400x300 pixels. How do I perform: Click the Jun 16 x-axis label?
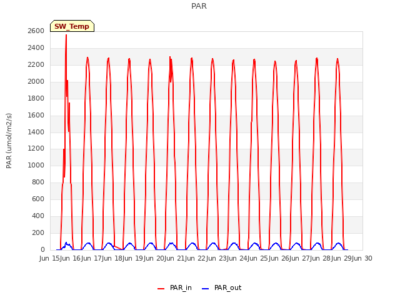[71, 258]
